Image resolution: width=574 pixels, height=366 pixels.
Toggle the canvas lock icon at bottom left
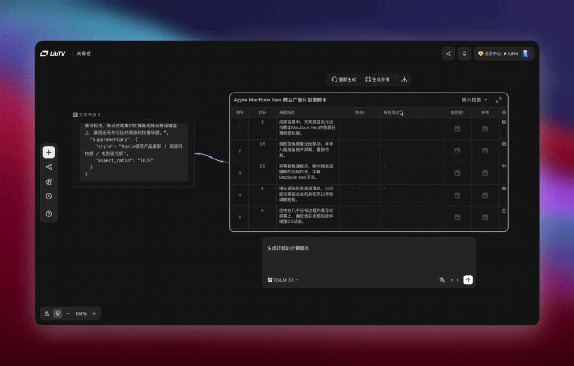(x=47, y=313)
